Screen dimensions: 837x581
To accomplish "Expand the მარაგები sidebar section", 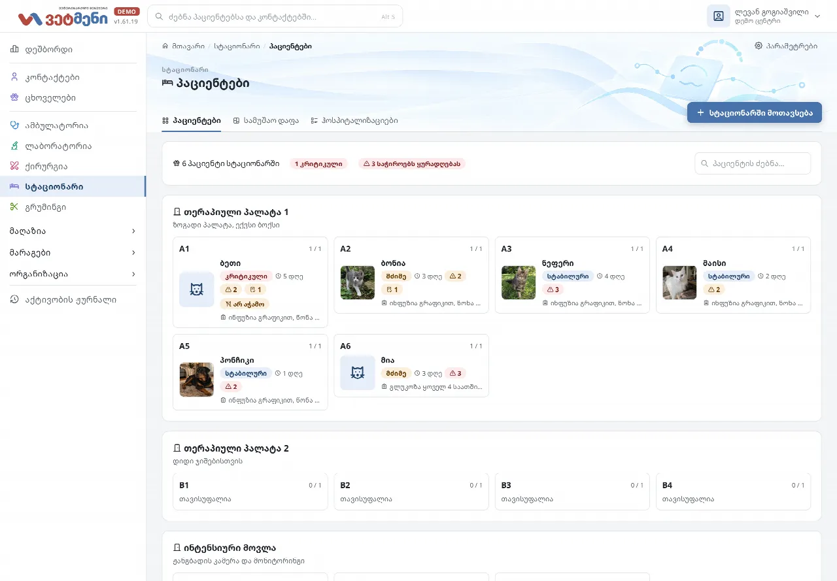I will click(73, 252).
